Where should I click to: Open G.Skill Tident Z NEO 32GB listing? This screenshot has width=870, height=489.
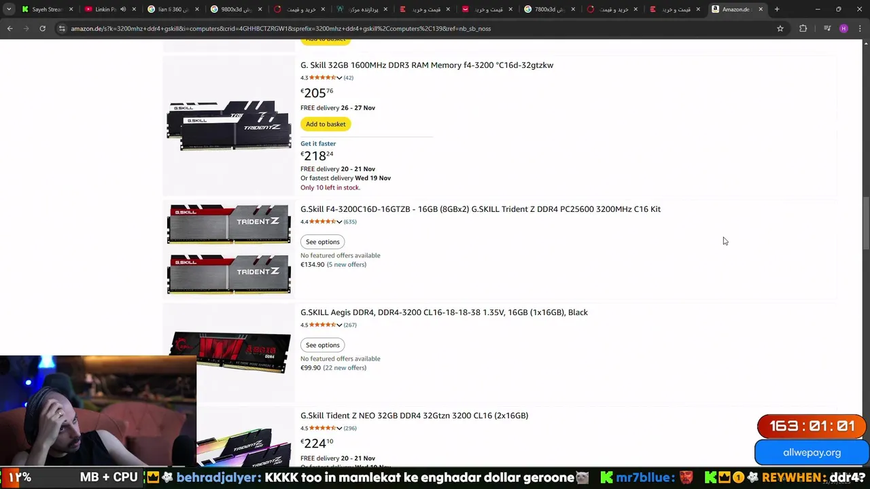point(414,416)
